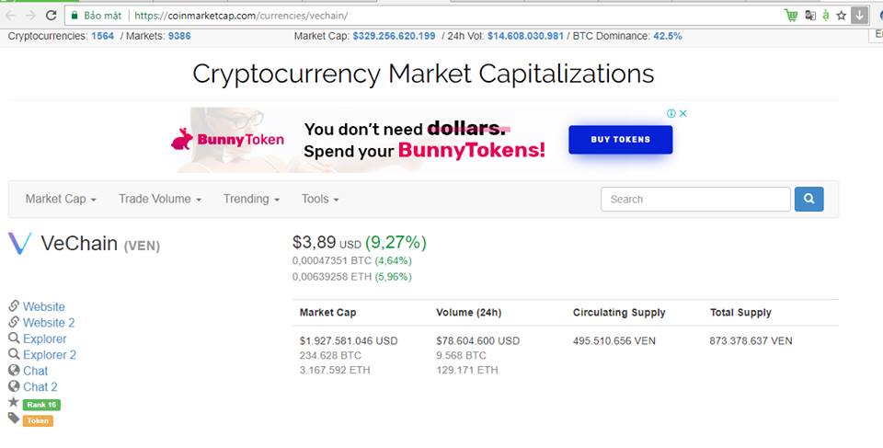Image resolution: width=883 pixels, height=448 pixels.
Task: Close the BunnyToken ad with X
Action: tap(683, 113)
